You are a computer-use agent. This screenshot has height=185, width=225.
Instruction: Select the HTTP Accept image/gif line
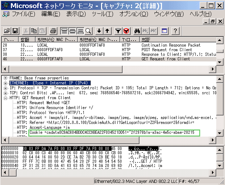point(117,118)
